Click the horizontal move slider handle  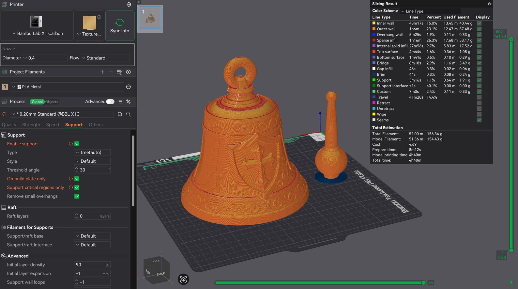point(423,282)
